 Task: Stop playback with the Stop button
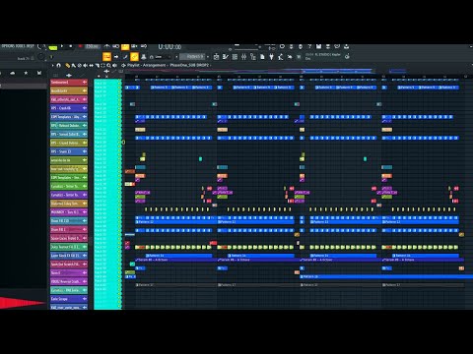(70, 46)
